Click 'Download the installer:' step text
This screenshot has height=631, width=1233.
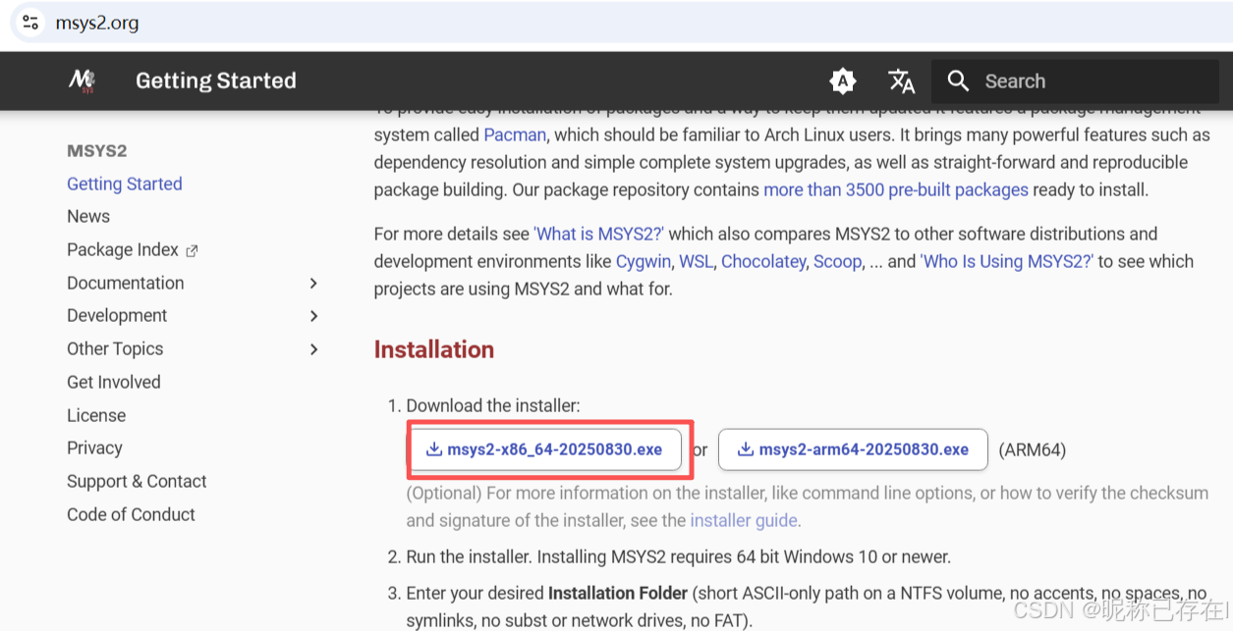click(493, 405)
